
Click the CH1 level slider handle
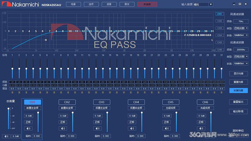[x=38, y=113]
